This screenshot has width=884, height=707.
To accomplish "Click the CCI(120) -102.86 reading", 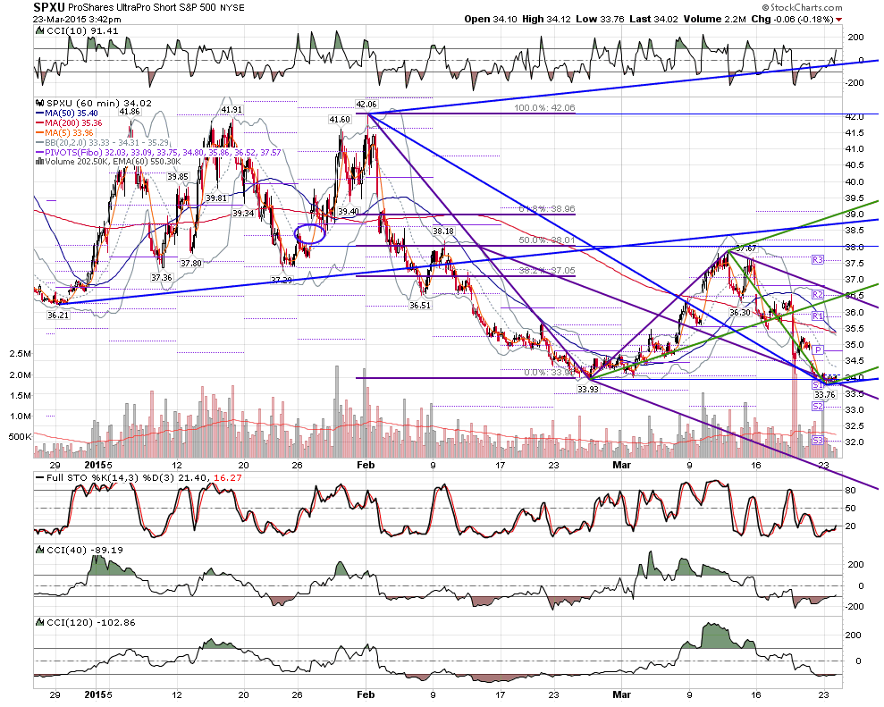I will tap(91, 622).
